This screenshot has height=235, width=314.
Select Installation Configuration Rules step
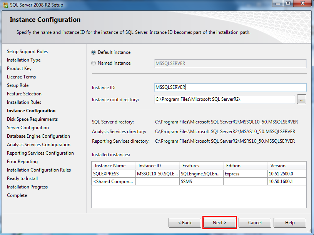pos(38,170)
